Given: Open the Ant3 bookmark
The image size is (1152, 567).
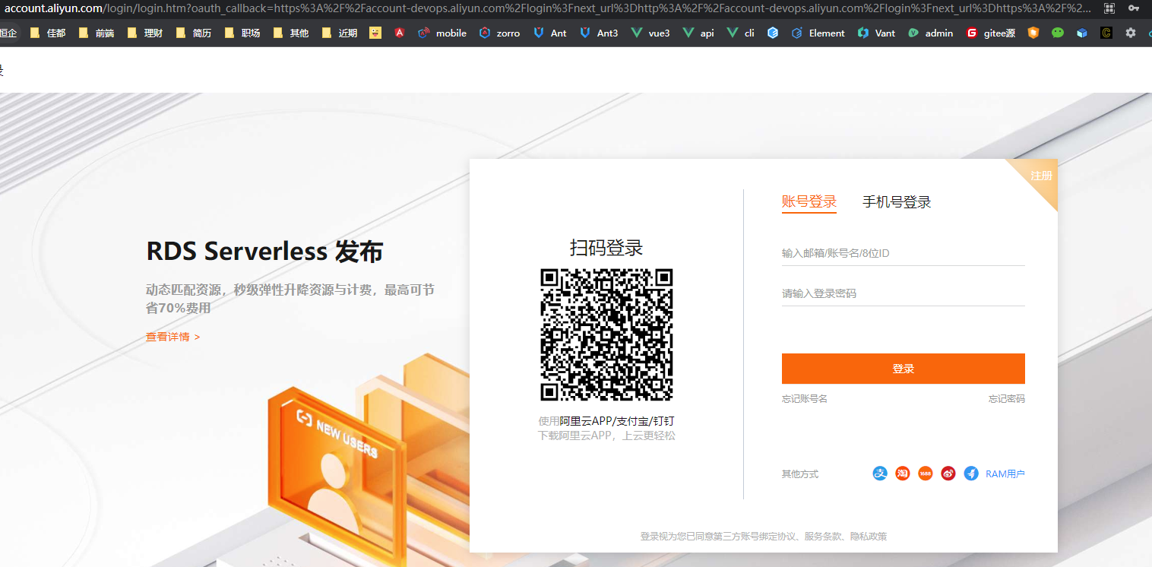Looking at the screenshot, I should [x=599, y=33].
